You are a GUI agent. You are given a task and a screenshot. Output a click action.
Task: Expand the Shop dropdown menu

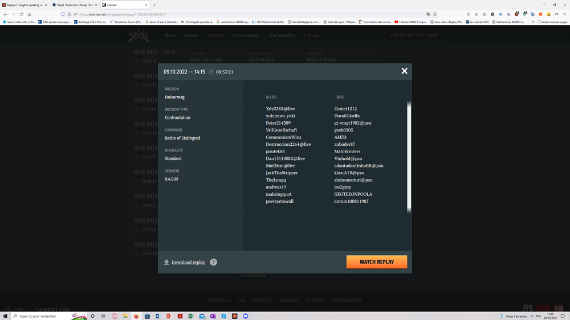[x=312, y=35]
